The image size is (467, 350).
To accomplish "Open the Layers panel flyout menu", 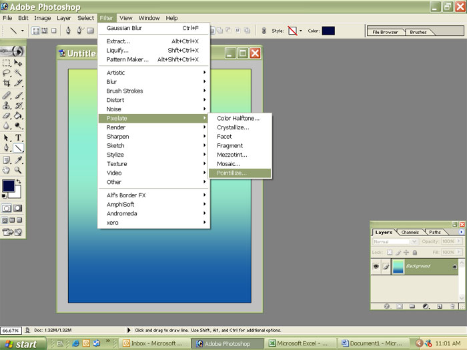I will coord(462,232).
